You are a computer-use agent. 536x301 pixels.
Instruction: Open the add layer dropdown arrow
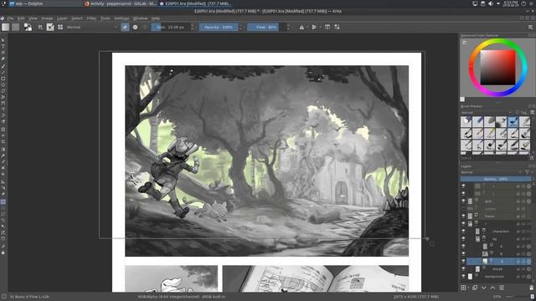tap(468, 288)
